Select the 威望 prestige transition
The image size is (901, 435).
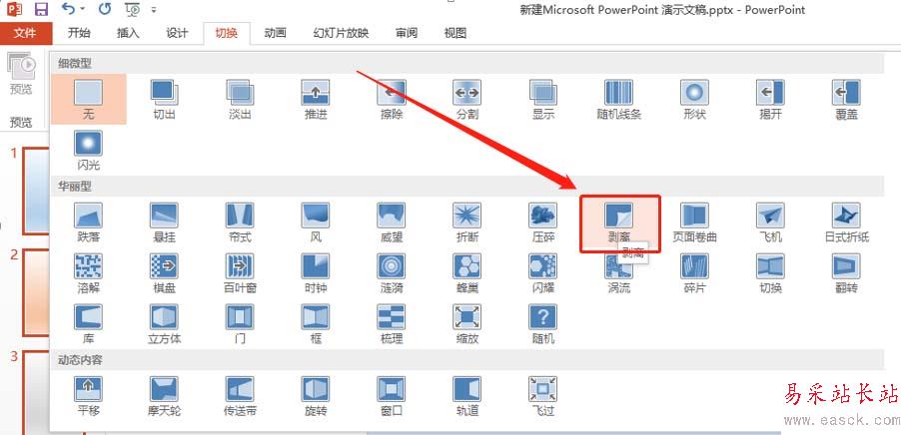click(392, 221)
